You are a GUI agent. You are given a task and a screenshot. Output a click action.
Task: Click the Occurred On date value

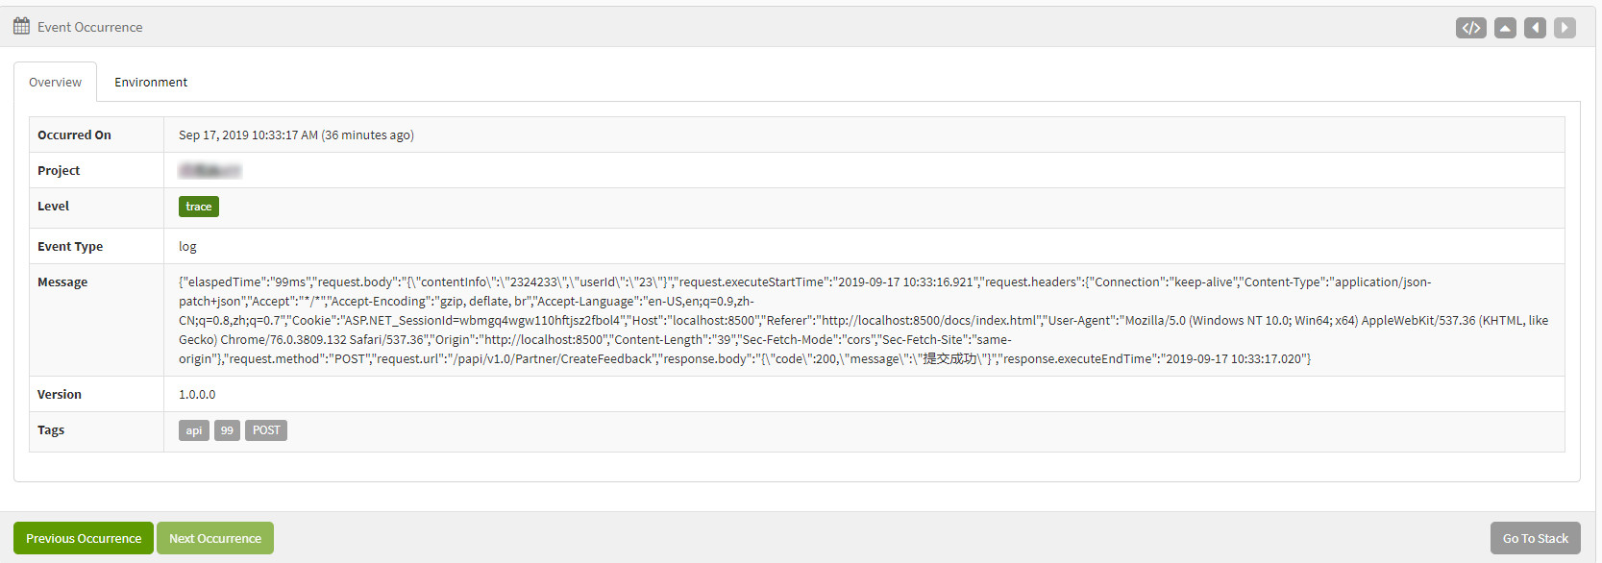click(296, 135)
